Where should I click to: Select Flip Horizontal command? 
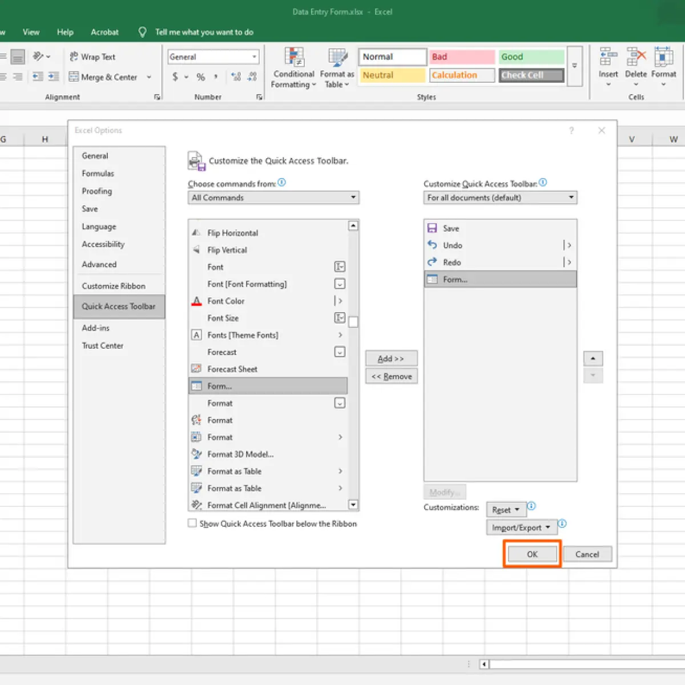[268, 233]
